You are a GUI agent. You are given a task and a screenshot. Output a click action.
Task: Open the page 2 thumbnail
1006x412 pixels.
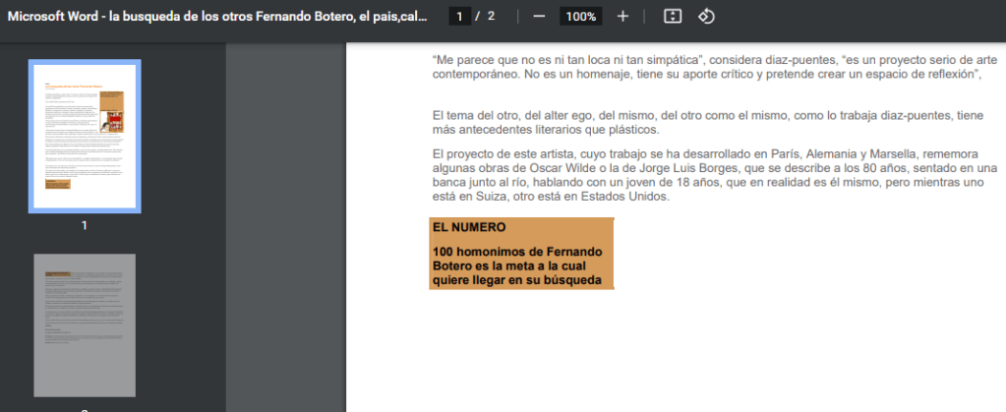85,324
